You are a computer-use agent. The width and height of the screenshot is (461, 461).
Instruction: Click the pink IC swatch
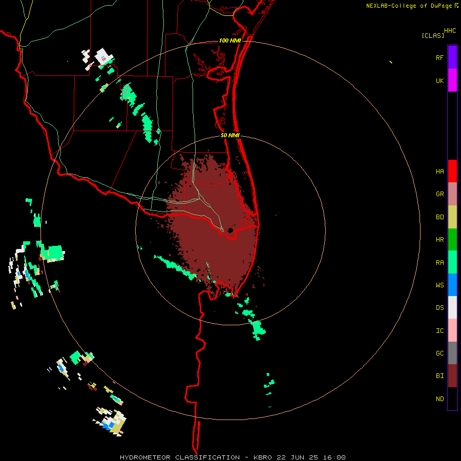coord(452,330)
